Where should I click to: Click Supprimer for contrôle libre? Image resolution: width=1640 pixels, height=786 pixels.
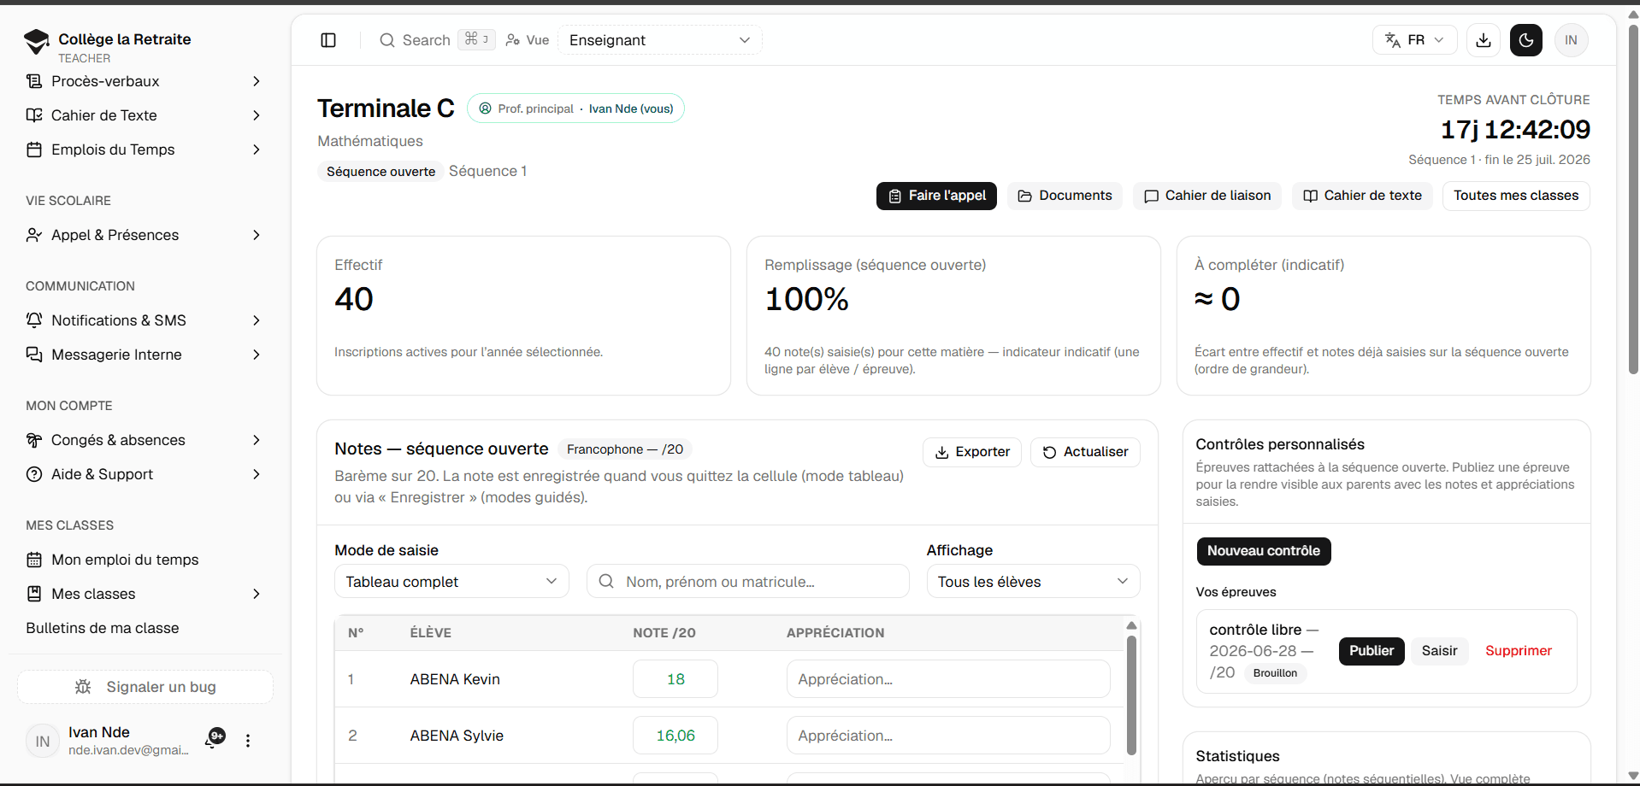click(x=1518, y=651)
